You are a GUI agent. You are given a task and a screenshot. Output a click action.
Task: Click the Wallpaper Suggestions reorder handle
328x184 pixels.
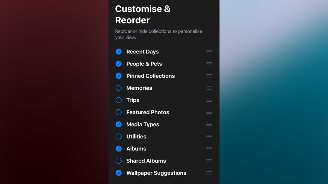[x=209, y=173]
